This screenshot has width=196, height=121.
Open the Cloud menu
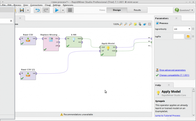tap(48, 5)
